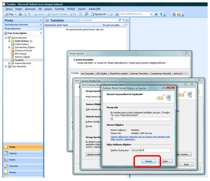The image size is (210, 181).
Task: Open the Yeni dropdown arrow
Action: [x=16, y=14]
